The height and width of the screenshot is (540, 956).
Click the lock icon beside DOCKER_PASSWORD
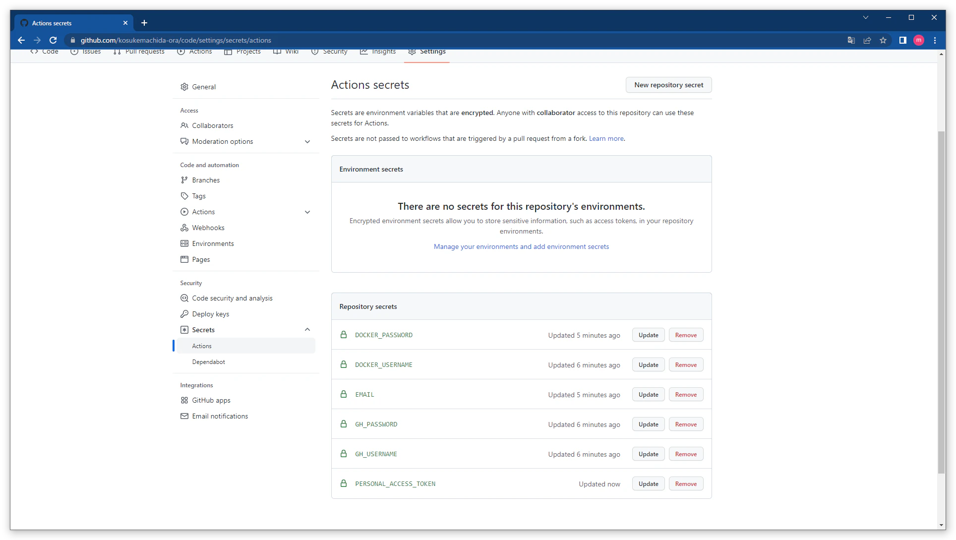pos(344,335)
